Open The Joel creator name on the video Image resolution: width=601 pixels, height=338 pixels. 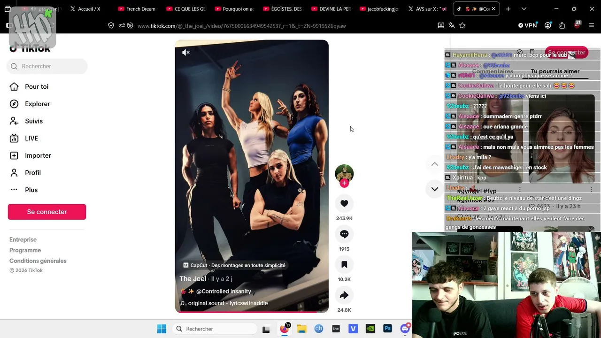coord(193,279)
